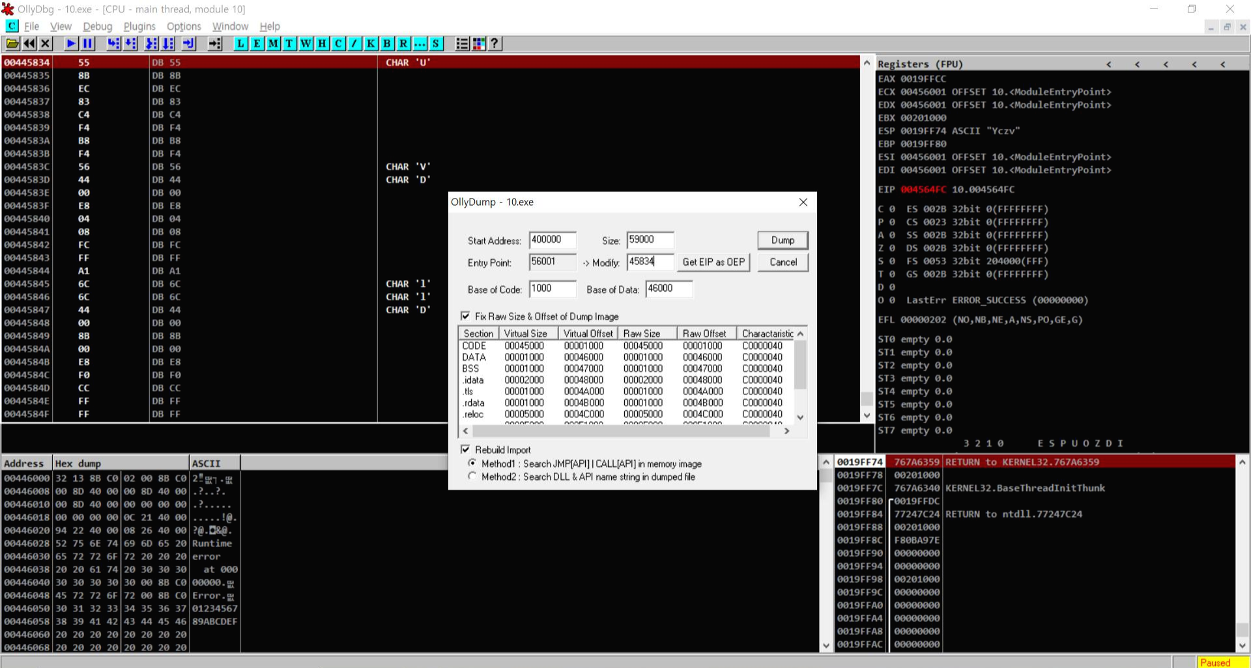1251x668 pixels.
Task: Click the Modify entry point field
Action: 650,262
